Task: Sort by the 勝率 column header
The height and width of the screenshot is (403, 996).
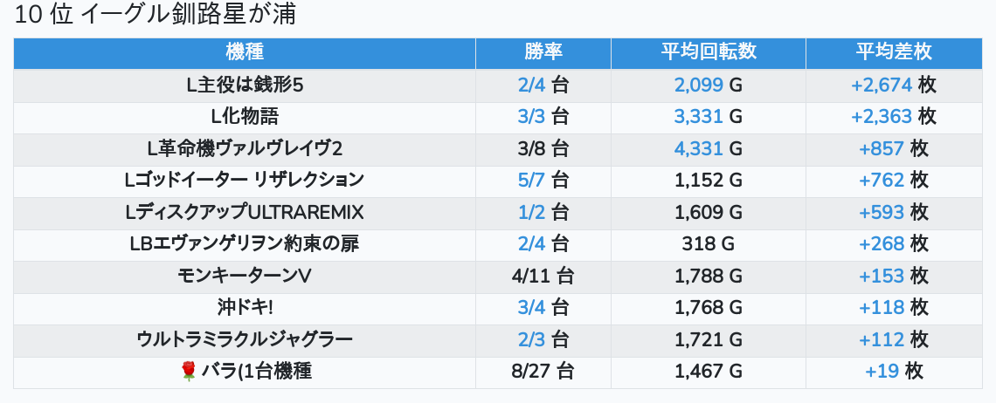Action: 543,53
